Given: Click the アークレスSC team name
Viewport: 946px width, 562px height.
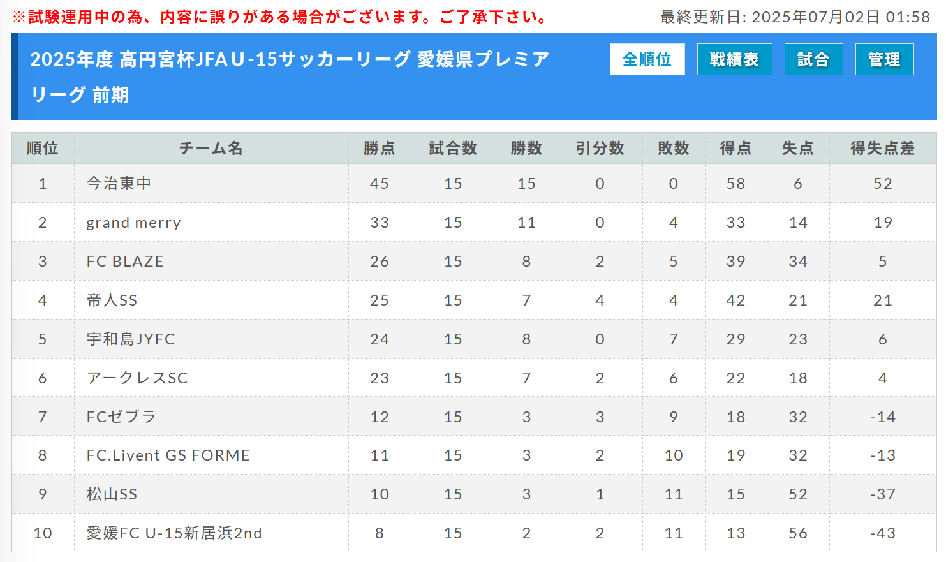Looking at the screenshot, I should (137, 378).
